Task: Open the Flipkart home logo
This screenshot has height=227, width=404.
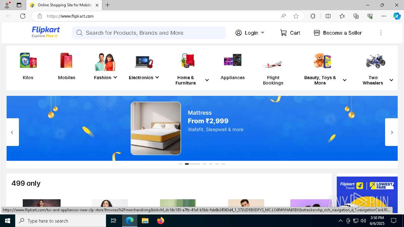Action: coord(45,32)
